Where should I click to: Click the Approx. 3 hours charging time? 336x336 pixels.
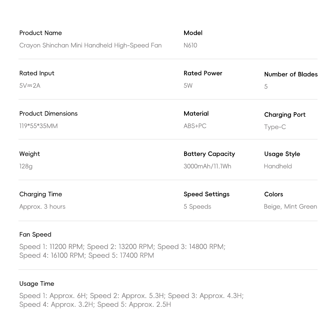tap(42, 207)
